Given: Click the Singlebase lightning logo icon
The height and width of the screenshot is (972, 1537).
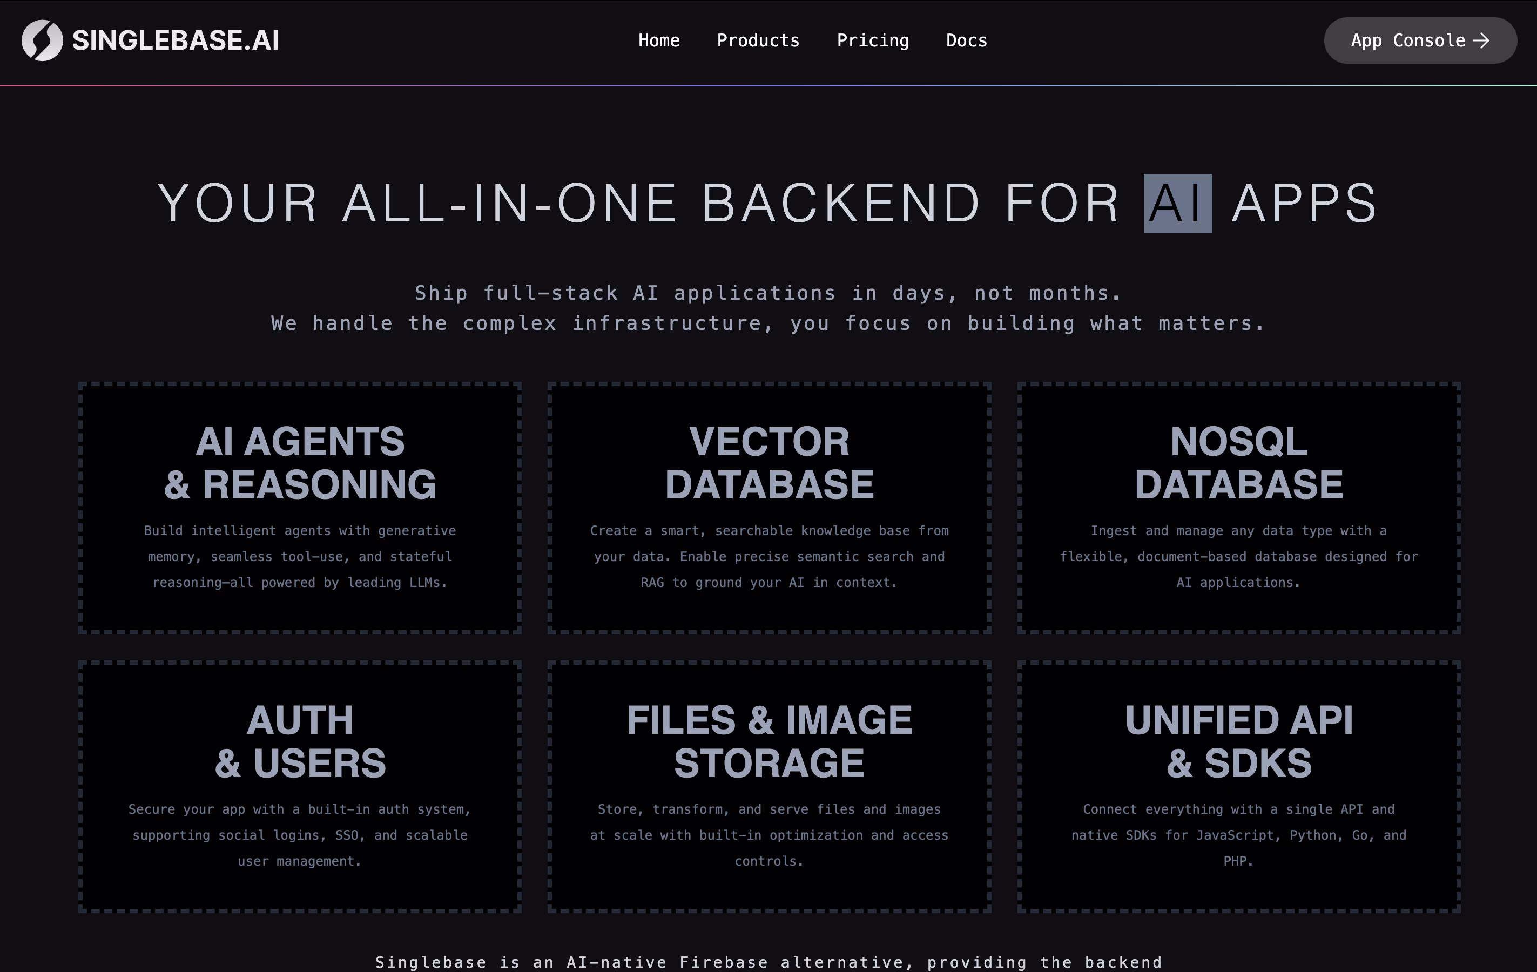Looking at the screenshot, I should 42,40.
